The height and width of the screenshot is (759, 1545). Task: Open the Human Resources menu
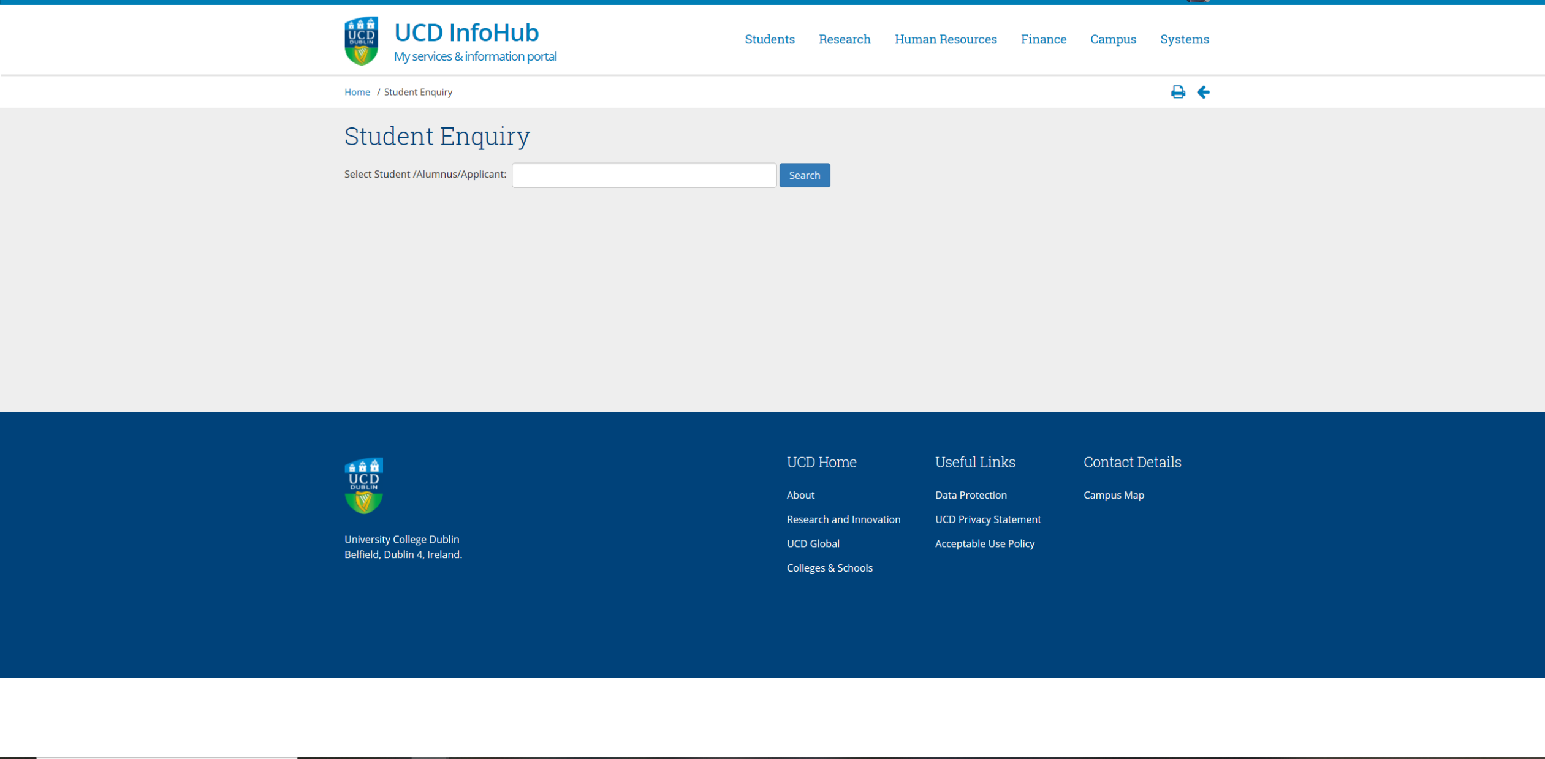(x=945, y=39)
